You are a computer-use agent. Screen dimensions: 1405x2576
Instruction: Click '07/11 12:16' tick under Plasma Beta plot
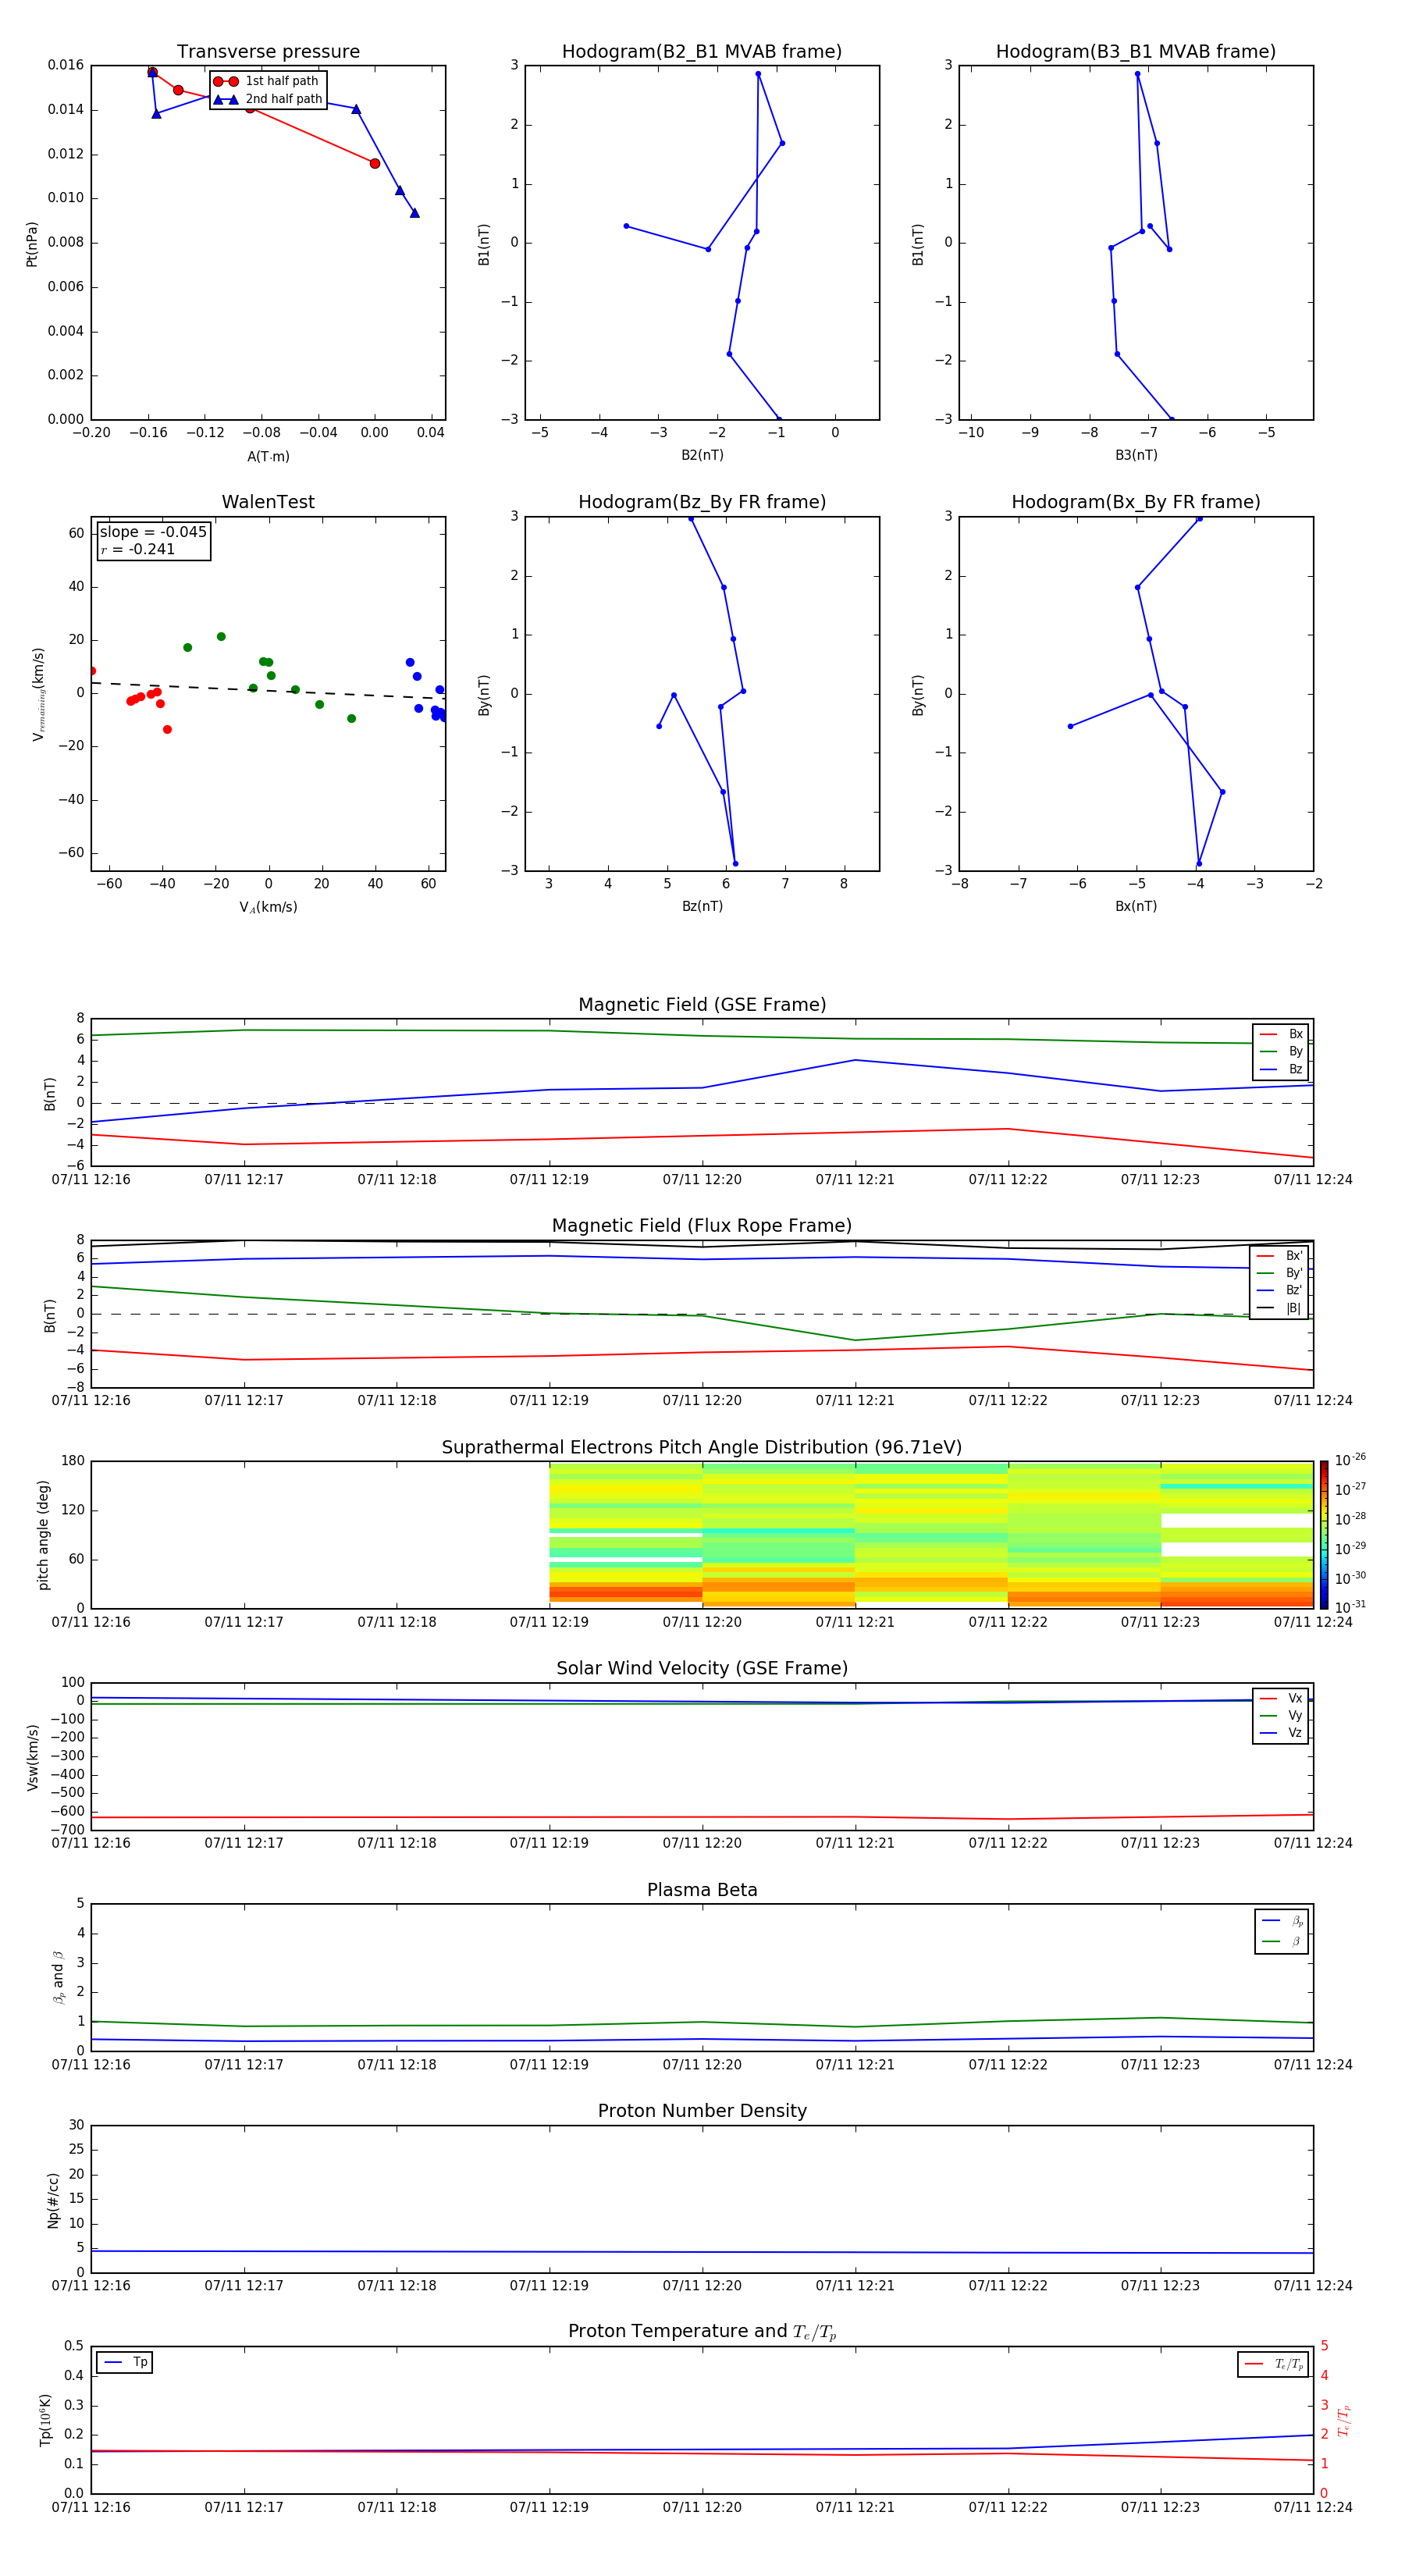click(91, 2064)
